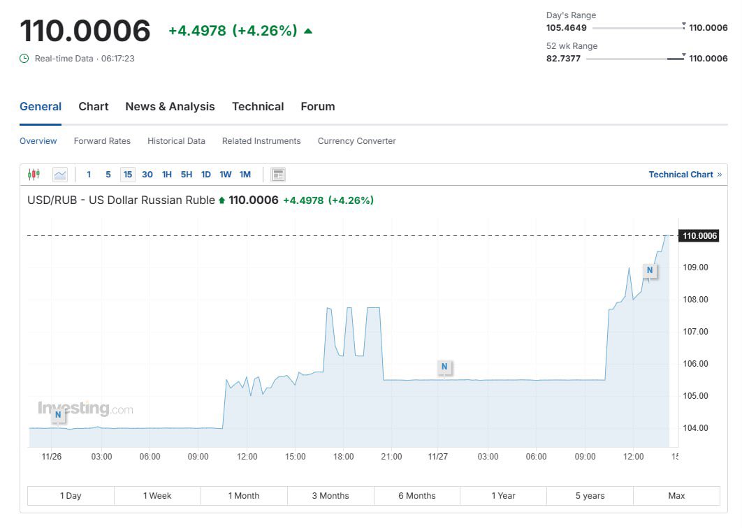Open news marker N near 109.00 level
Viewport: 742px width, 528px height.
coord(650,270)
